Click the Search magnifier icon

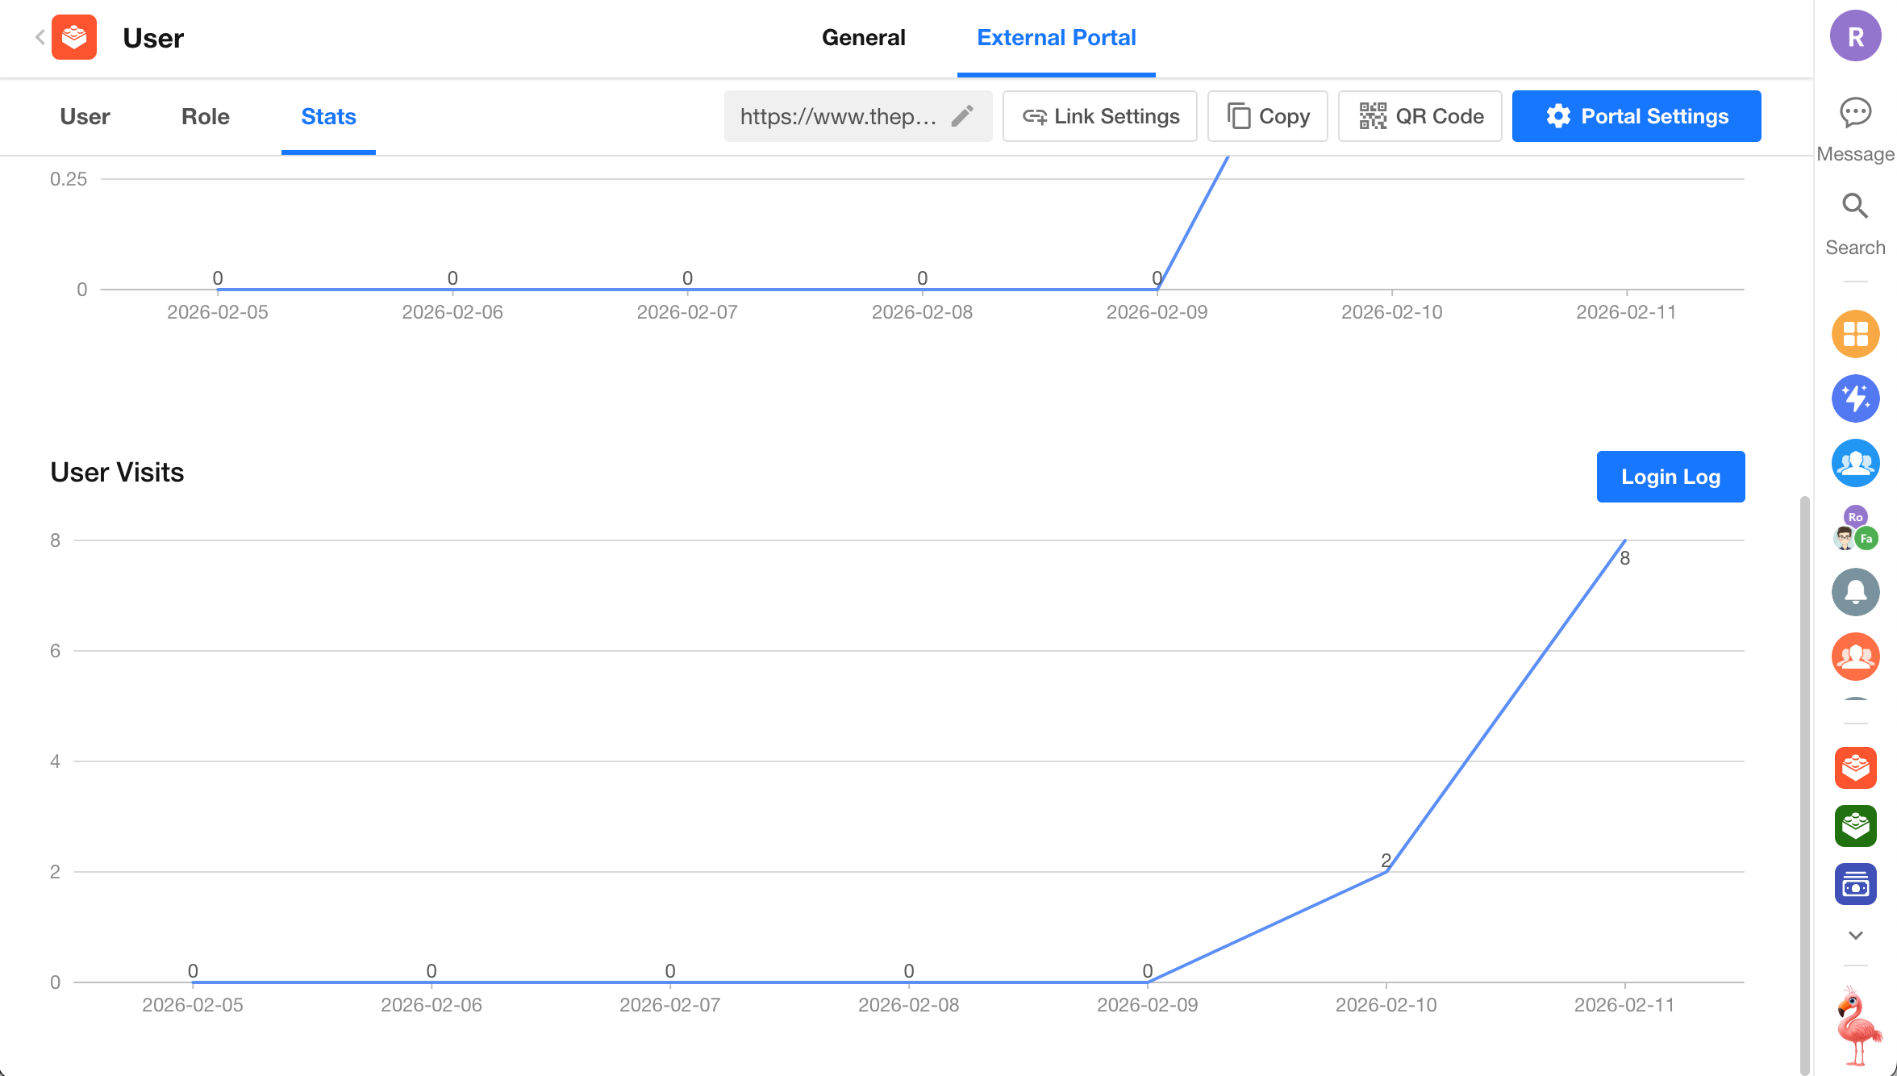[1855, 206]
